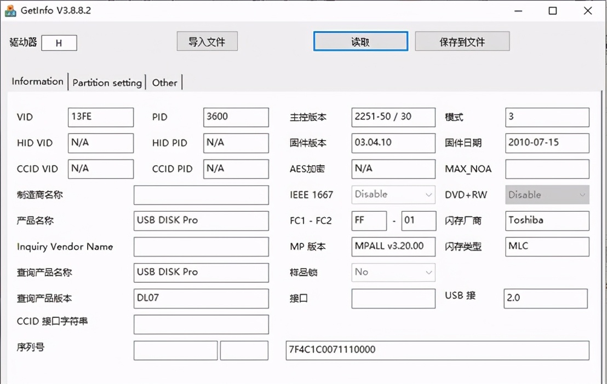Screen dimensions: 607x384
Task: Switch to the Other tab
Action: tap(164, 83)
